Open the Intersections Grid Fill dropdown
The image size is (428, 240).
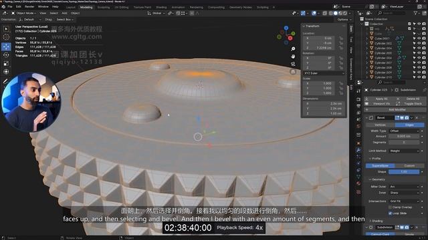pos(404,201)
